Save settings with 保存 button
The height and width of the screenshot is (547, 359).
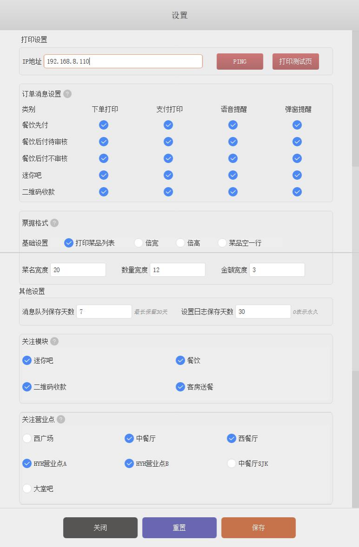tap(258, 527)
